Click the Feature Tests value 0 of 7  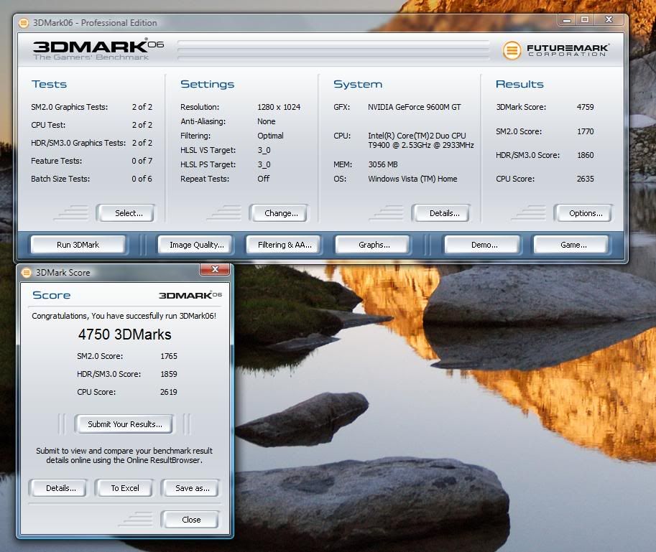click(142, 161)
